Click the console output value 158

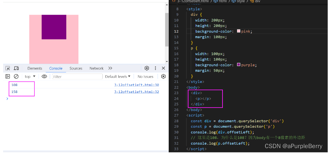15,92
